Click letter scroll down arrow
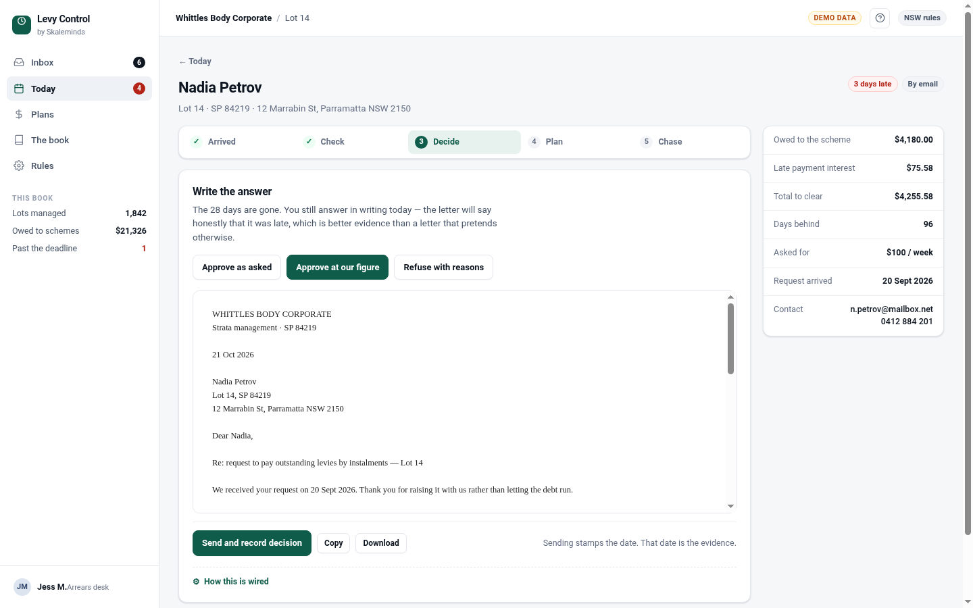Screen dimensions: 973x608 click(730, 506)
